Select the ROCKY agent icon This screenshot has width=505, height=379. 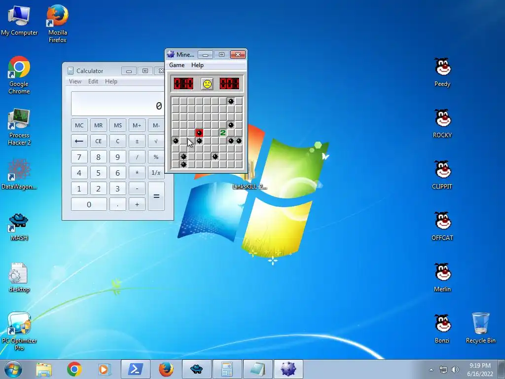click(x=442, y=123)
